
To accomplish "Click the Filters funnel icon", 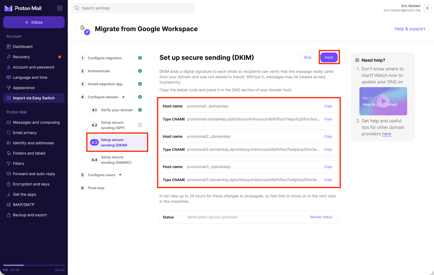I will tap(9, 163).
